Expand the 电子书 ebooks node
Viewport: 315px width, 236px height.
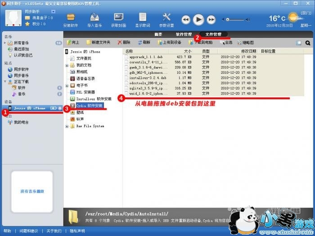point(67,86)
